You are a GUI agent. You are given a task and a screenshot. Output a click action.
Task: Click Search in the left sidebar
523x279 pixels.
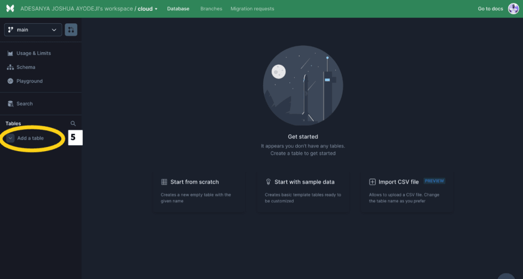click(x=24, y=104)
